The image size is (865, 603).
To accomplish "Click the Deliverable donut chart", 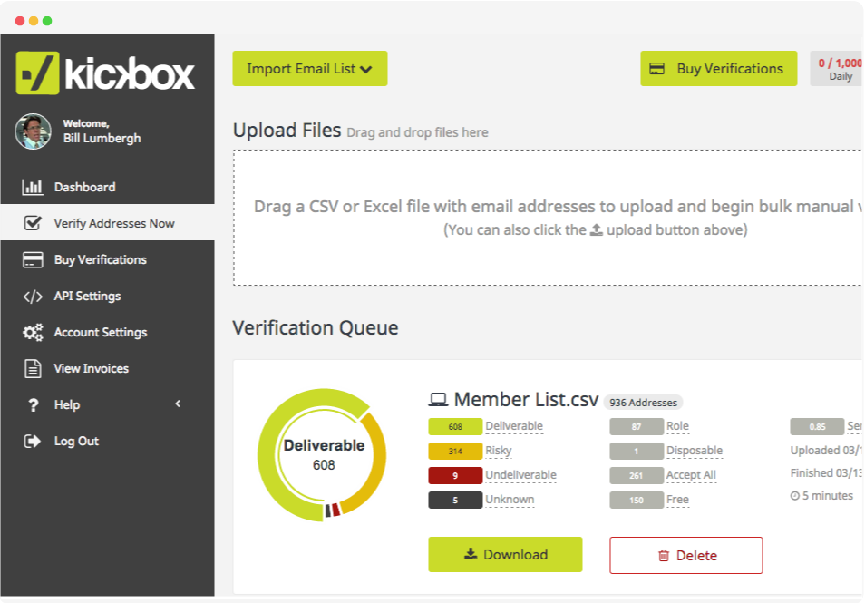I will pyautogui.click(x=324, y=454).
